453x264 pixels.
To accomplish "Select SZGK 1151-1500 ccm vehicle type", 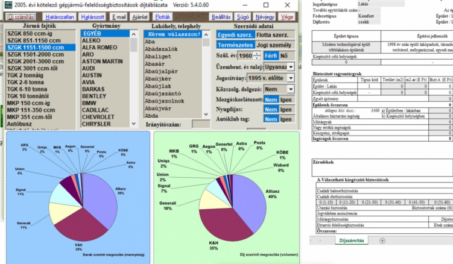I will coord(41,48).
